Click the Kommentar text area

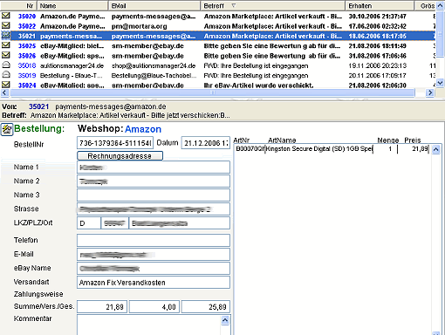[x=149, y=325]
